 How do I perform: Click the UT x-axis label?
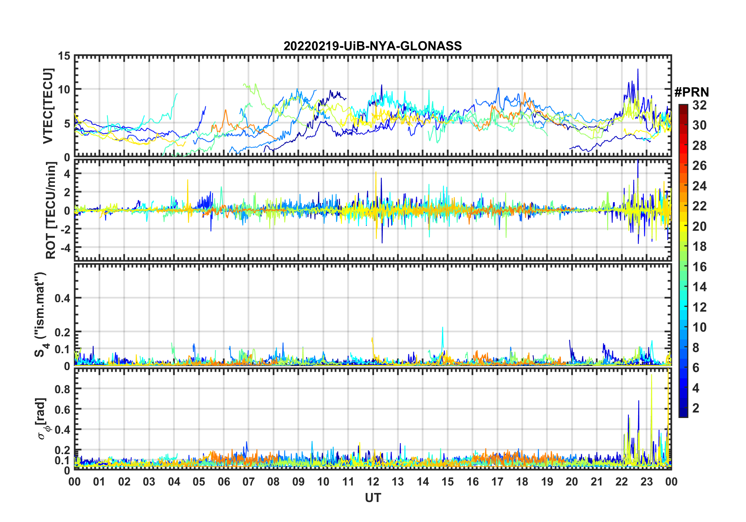(x=373, y=498)
